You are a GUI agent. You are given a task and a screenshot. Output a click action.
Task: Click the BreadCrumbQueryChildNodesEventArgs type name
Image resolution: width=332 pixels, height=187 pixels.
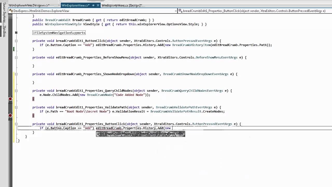[192, 91]
